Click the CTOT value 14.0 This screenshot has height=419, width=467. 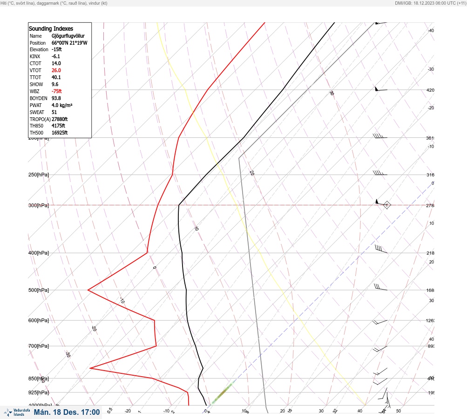click(56, 63)
